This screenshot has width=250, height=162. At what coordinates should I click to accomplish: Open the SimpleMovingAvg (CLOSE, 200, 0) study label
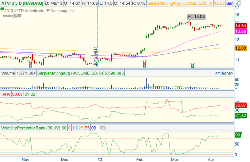(x=187, y=3)
